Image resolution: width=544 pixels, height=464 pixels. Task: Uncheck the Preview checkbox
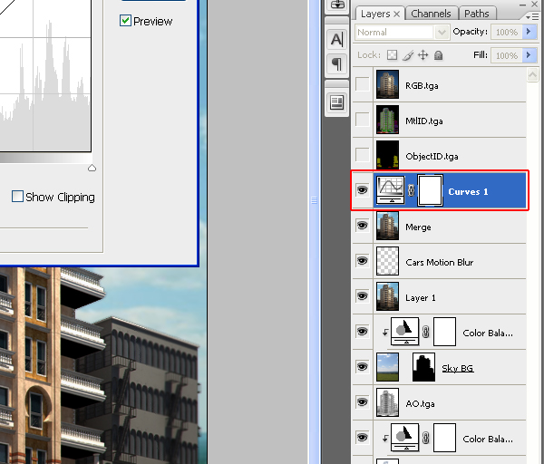coord(126,20)
